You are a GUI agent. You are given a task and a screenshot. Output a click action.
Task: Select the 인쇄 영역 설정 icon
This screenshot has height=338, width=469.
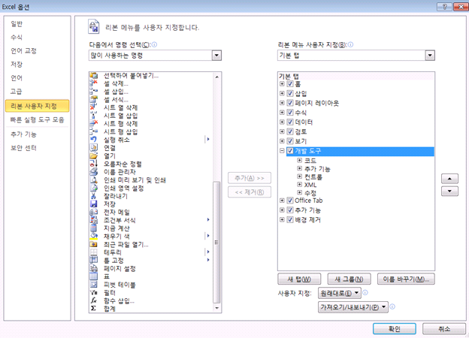94,189
